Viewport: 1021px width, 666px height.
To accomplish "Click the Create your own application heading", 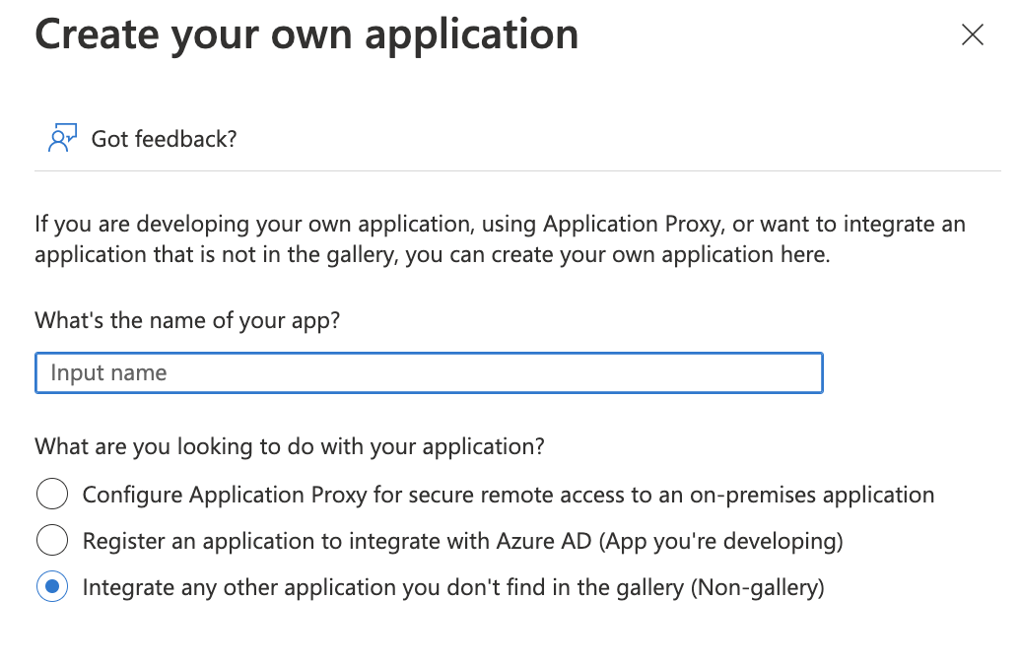I will pos(306,35).
